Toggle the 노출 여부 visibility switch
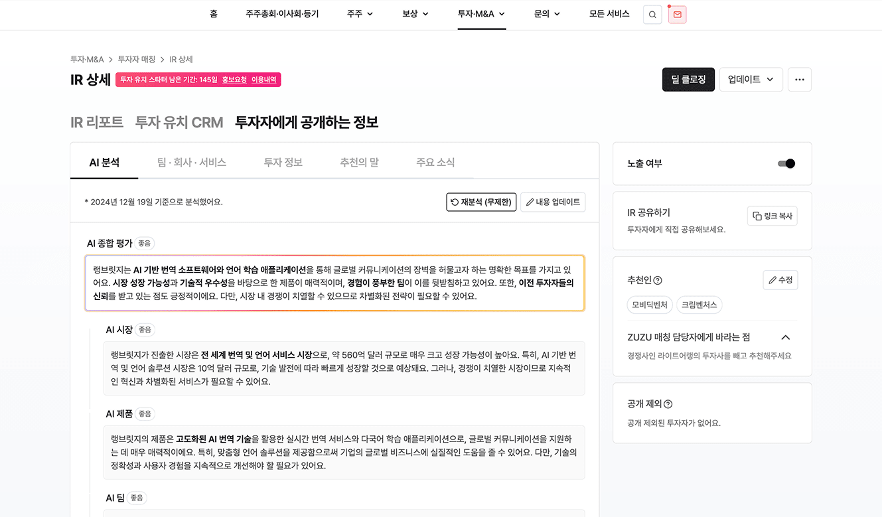This screenshot has width=882, height=517. point(785,163)
